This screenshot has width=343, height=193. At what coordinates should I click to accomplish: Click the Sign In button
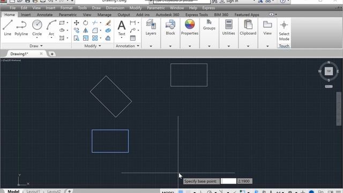coord(229,1)
